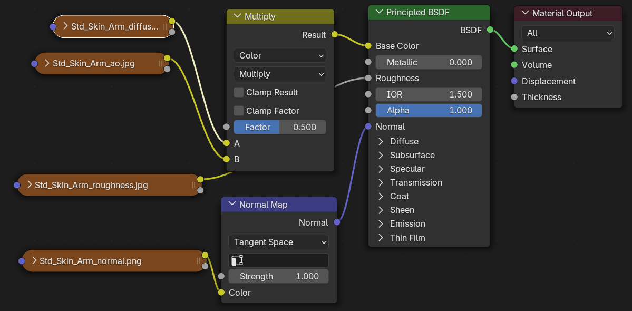
Task: Click the Strength value field
Action: (278, 276)
